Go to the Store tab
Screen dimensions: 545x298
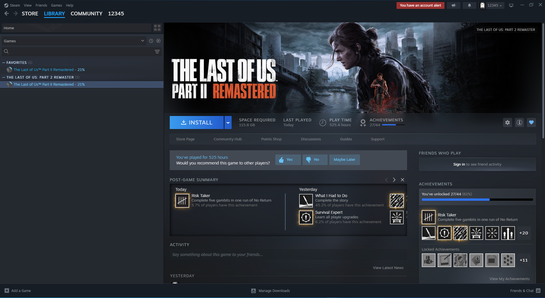(x=30, y=14)
